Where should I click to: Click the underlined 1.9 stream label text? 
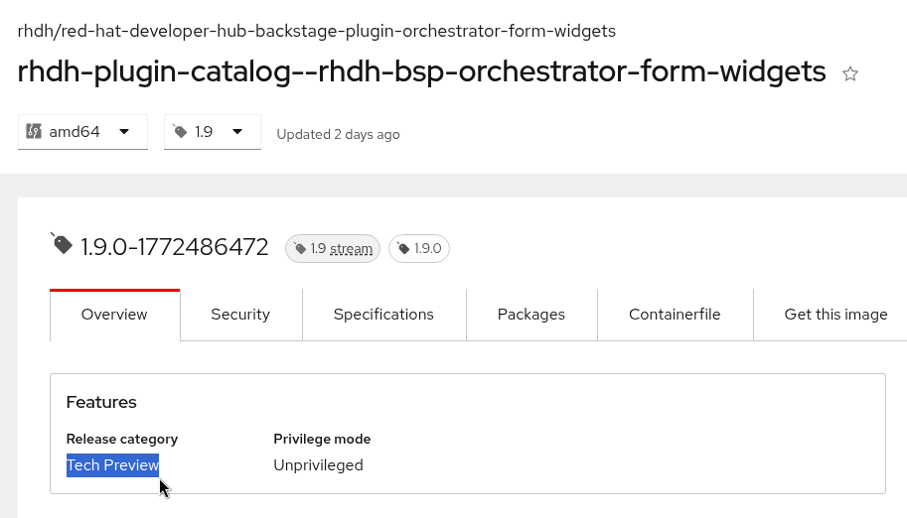pyautogui.click(x=342, y=249)
